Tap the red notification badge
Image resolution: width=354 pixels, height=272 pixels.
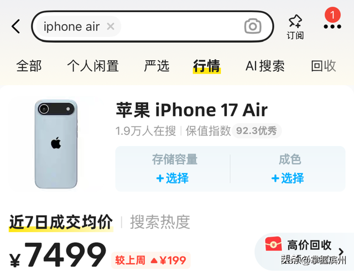pos(332,15)
